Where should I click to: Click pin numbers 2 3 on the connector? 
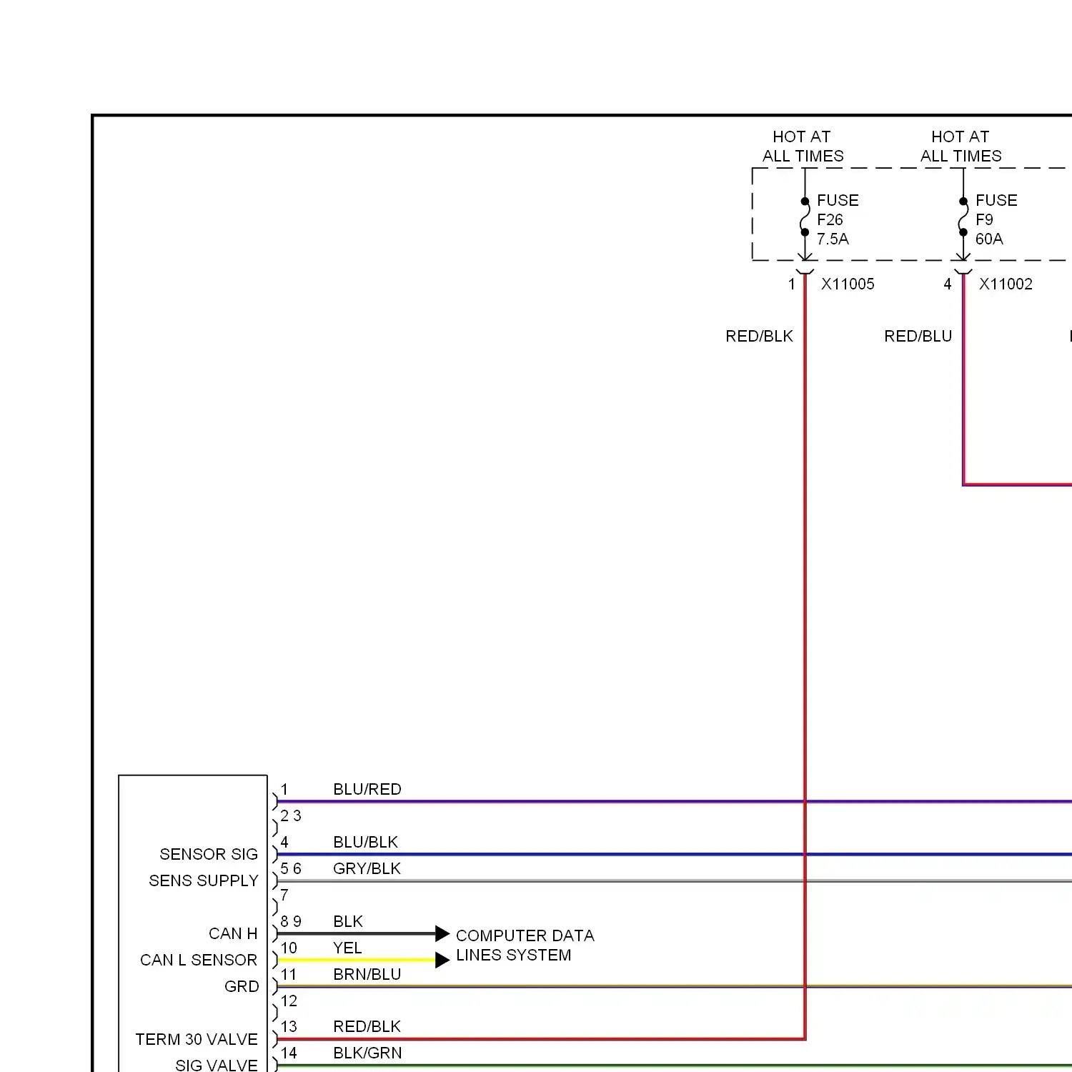tap(291, 815)
